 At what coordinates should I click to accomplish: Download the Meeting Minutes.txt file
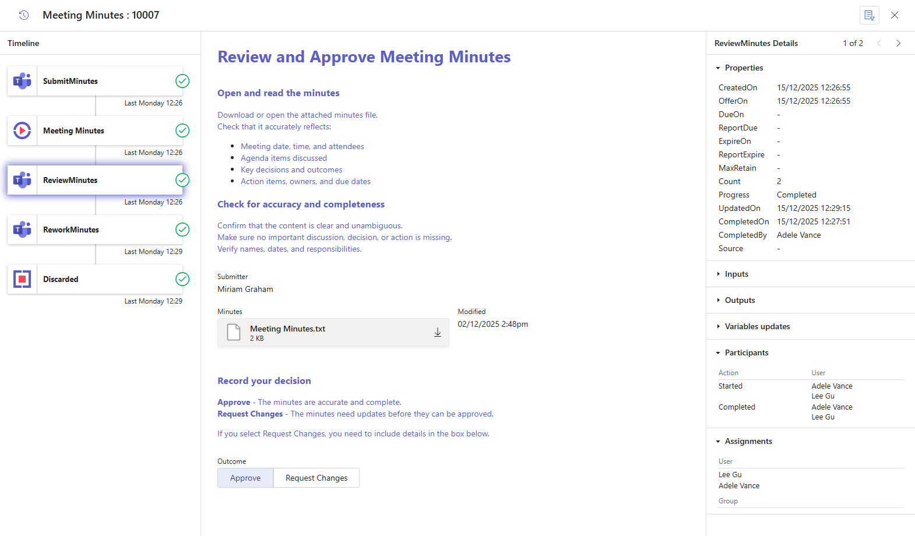(437, 333)
